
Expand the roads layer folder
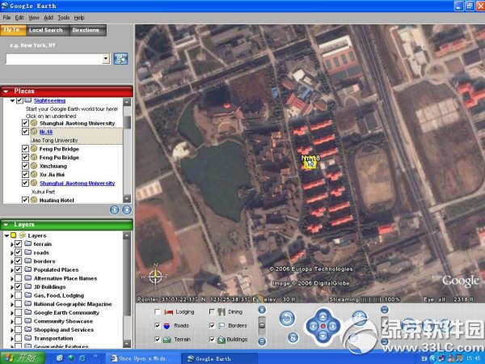tap(12, 253)
